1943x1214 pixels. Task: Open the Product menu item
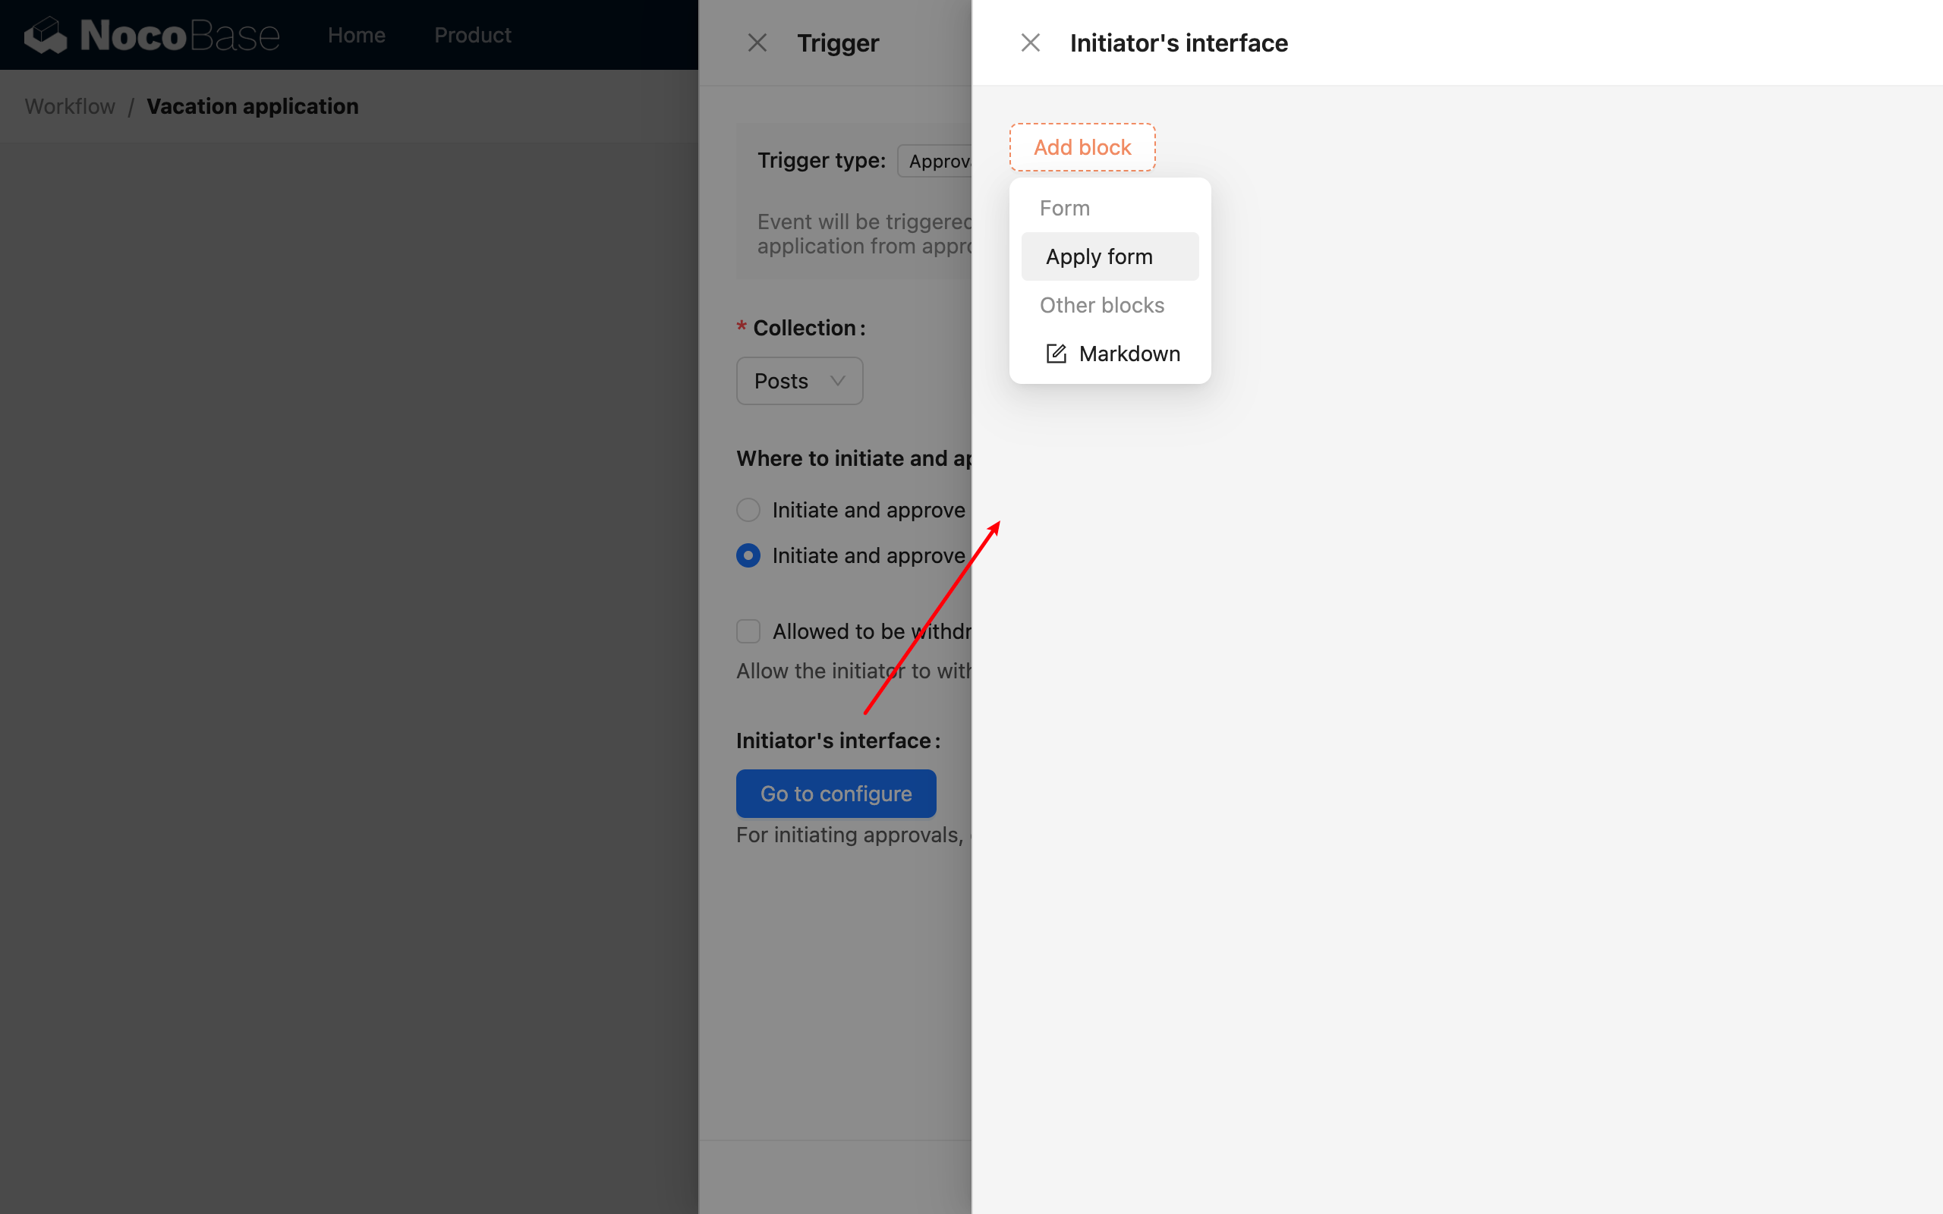473,35
